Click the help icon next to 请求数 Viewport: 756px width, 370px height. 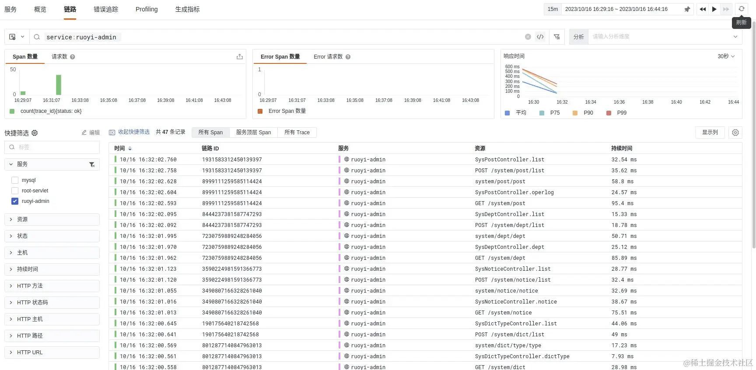[x=73, y=57]
